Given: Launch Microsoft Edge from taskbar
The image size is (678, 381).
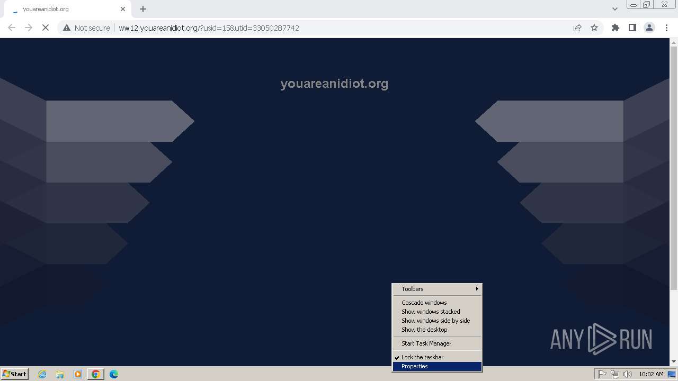Looking at the screenshot, I should click(114, 374).
